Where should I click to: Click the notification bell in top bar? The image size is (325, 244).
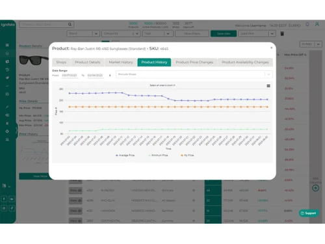click(x=307, y=24)
